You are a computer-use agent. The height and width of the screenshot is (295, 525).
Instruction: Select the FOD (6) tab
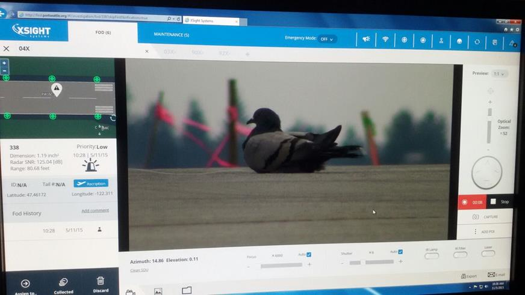click(x=102, y=32)
